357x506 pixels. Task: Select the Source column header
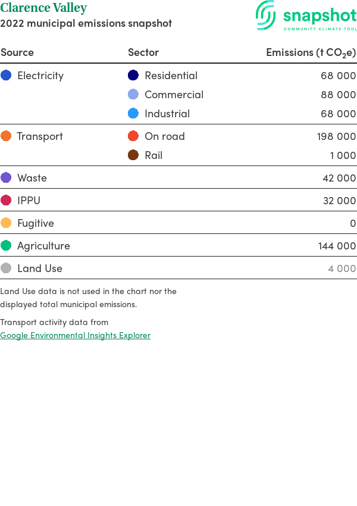pos(17,52)
